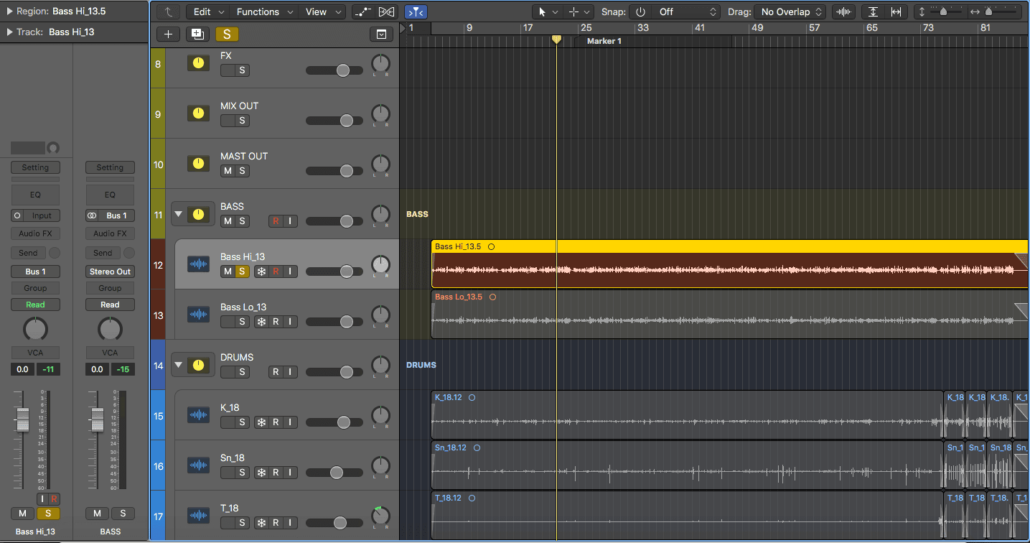Screen dimensions: 1030x543
Task: Open the Functions menu
Action: click(x=264, y=11)
